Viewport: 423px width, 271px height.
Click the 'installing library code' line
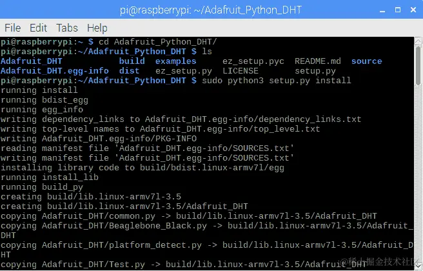pyautogui.click(x=142, y=168)
